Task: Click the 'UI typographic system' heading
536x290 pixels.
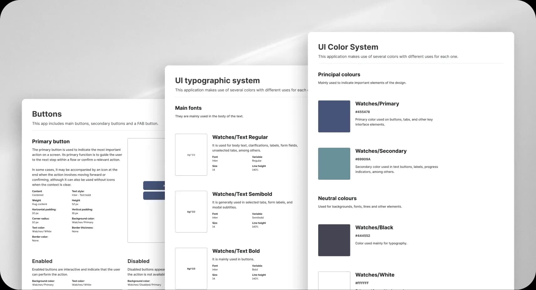Action: [x=217, y=80]
